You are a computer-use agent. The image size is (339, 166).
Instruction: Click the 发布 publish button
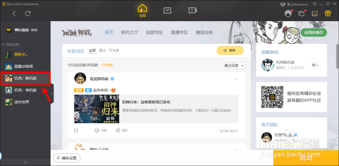click(230, 50)
